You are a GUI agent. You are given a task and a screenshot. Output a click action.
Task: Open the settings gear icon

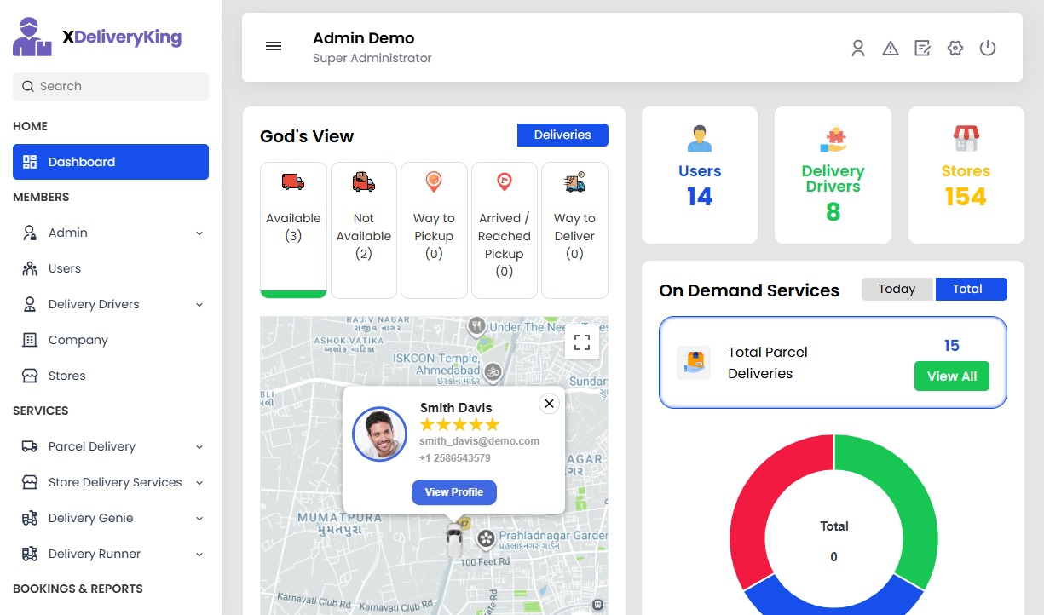click(x=955, y=49)
